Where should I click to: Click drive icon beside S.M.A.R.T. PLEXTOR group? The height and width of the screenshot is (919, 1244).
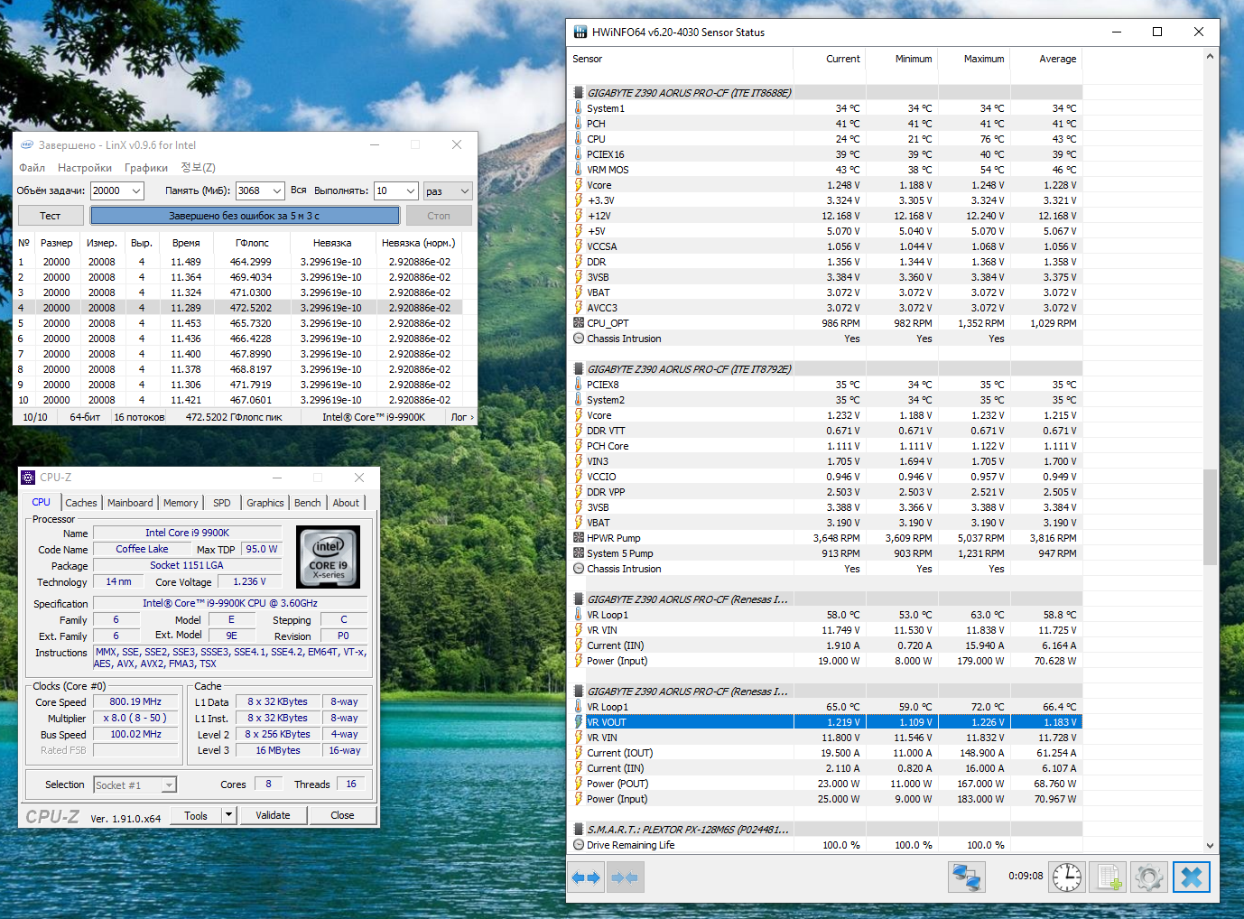tap(579, 829)
